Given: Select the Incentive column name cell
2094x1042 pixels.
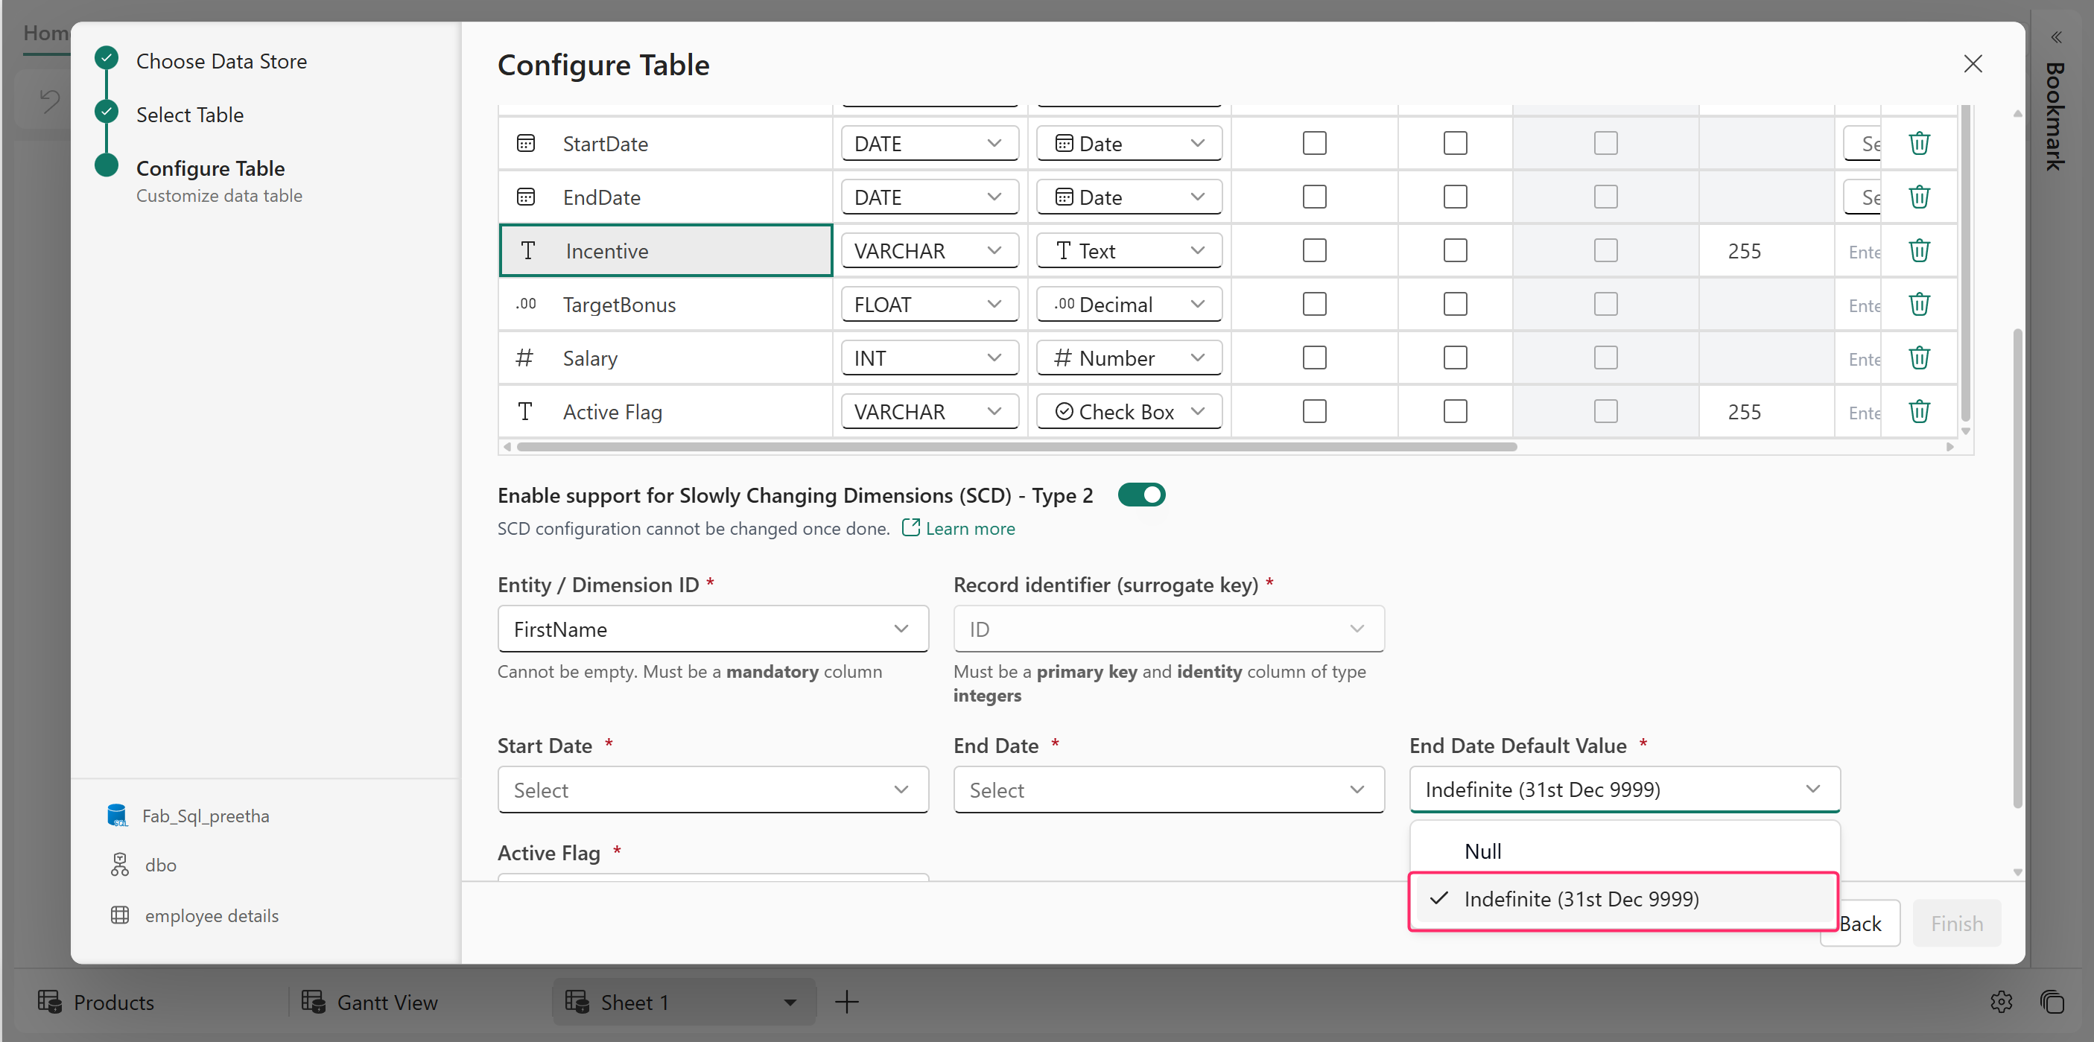Looking at the screenshot, I should tap(665, 250).
